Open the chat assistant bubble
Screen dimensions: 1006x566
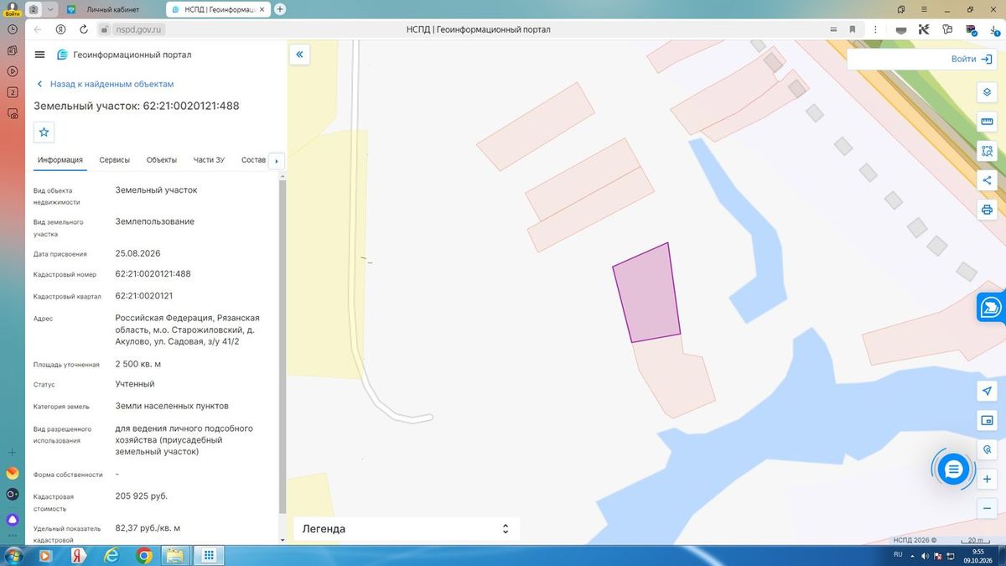click(x=953, y=469)
